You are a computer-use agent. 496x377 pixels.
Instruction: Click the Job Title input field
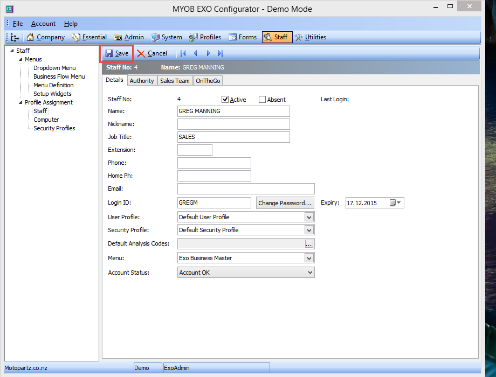pyautogui.click(x=233, y=137)
